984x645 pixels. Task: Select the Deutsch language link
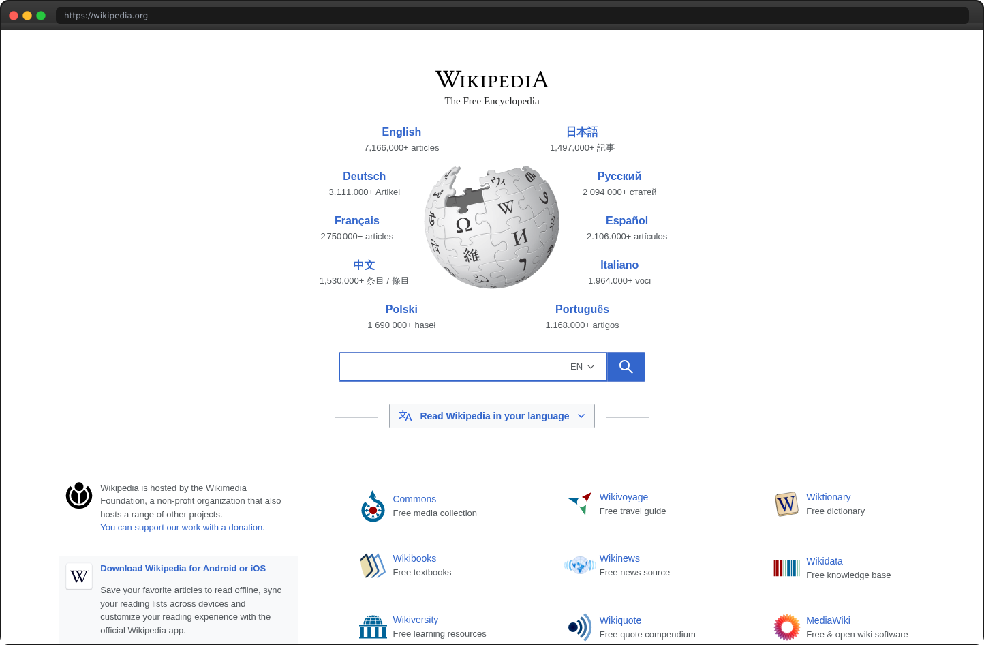pos(364,176)
